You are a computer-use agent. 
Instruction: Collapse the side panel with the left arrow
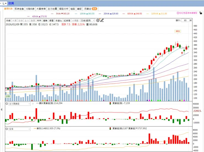(x=1, y=109)
